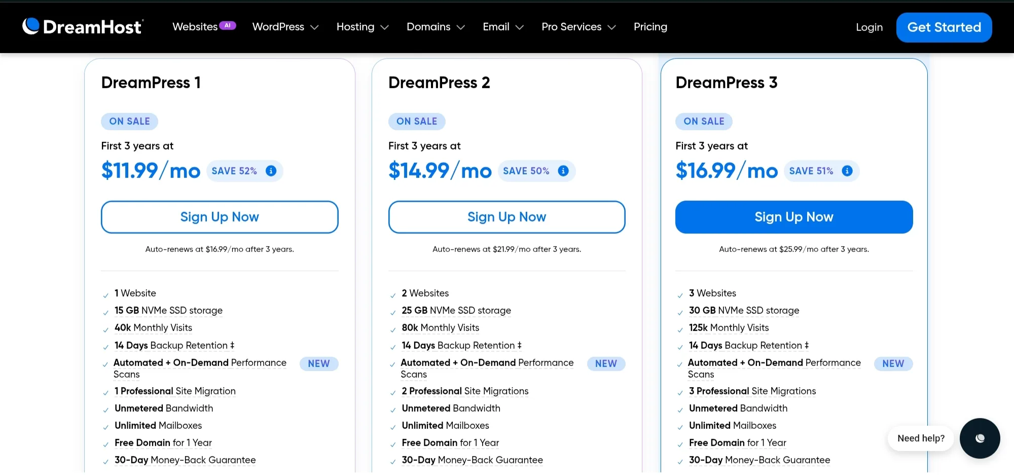Click '3 Websites' feature line

[712, 293]
